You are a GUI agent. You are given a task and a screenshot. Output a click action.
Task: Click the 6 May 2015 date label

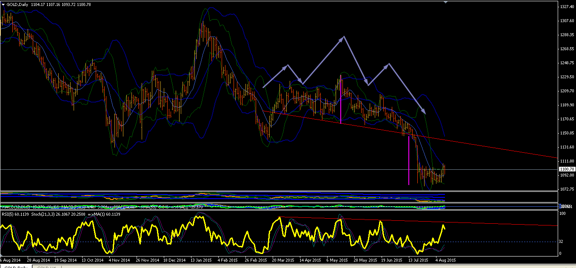pos(337,260)
